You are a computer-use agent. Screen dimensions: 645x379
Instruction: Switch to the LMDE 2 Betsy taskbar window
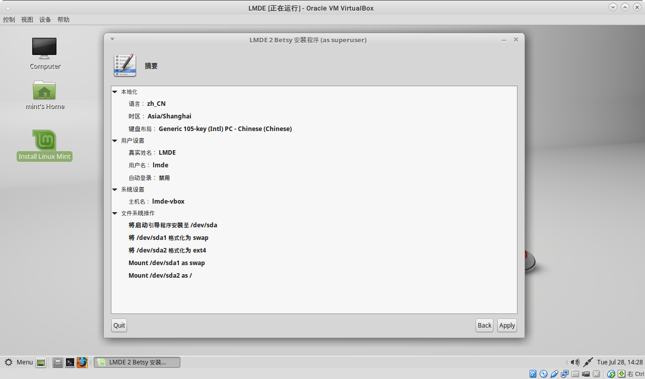[137, 362]
